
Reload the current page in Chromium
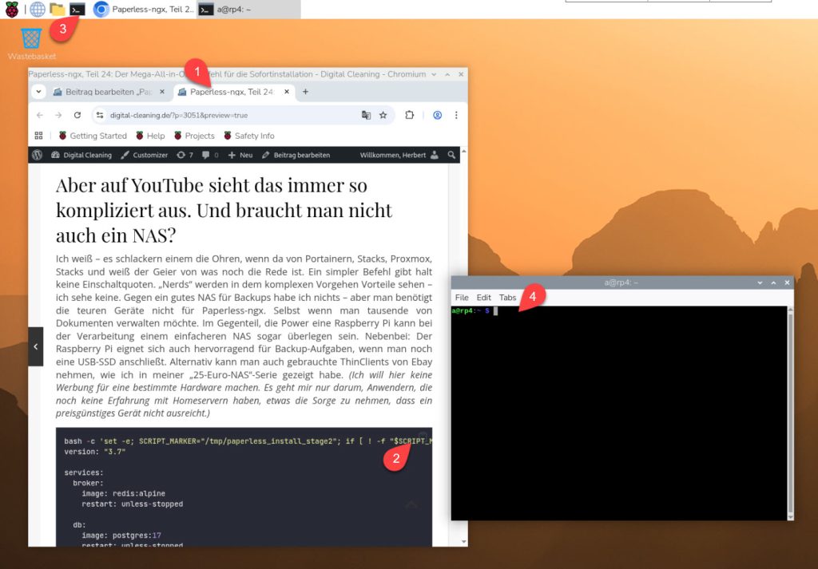pos(77,115)
